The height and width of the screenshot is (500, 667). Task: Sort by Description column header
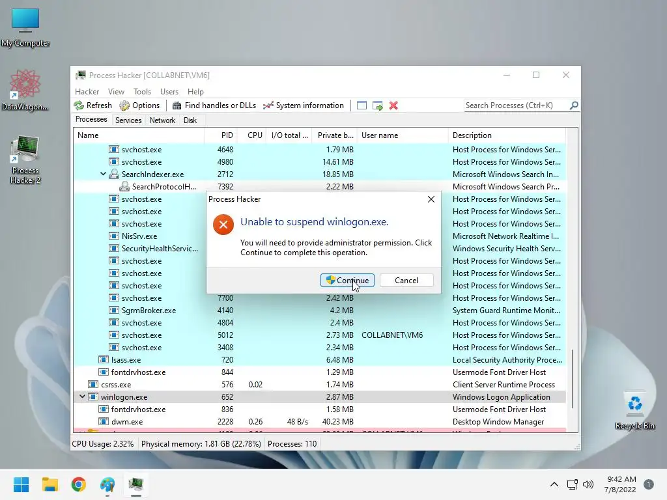[x=507, y=135]
